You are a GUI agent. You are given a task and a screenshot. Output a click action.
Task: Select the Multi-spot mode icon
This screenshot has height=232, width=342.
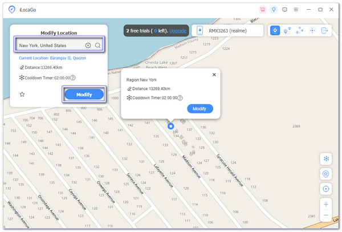pos(300,31)
